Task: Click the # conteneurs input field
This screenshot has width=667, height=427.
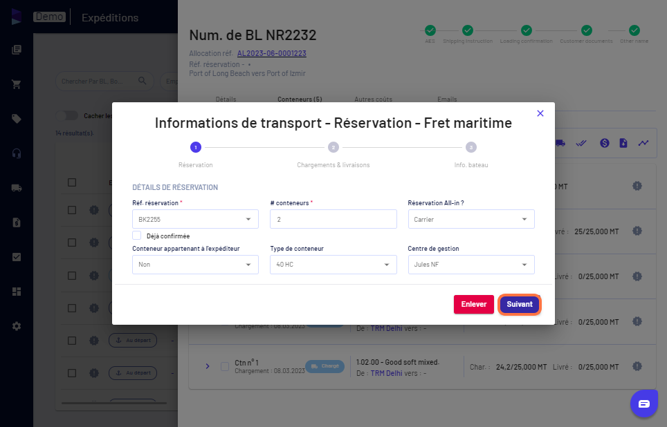Action: click(x=333, y=219)
